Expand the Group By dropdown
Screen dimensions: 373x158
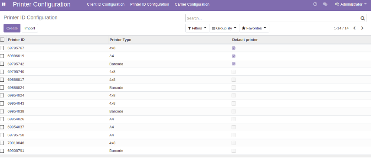coord(224,28)
